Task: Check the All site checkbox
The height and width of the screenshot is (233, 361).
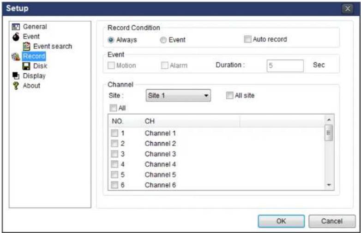Action: click(x=229, y=95)
